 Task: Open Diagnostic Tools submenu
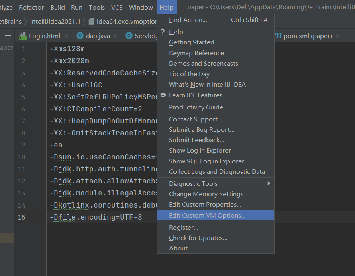215,183
